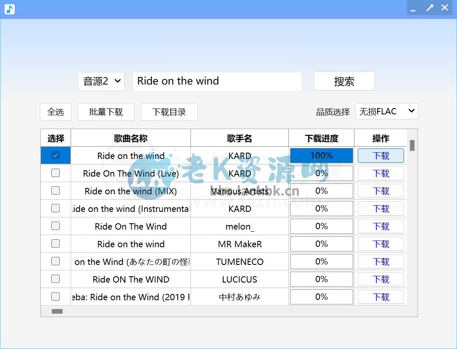Click the MR MakeR artist cell
The width and height of the screenshot is (457, 349).
(240, 244)
